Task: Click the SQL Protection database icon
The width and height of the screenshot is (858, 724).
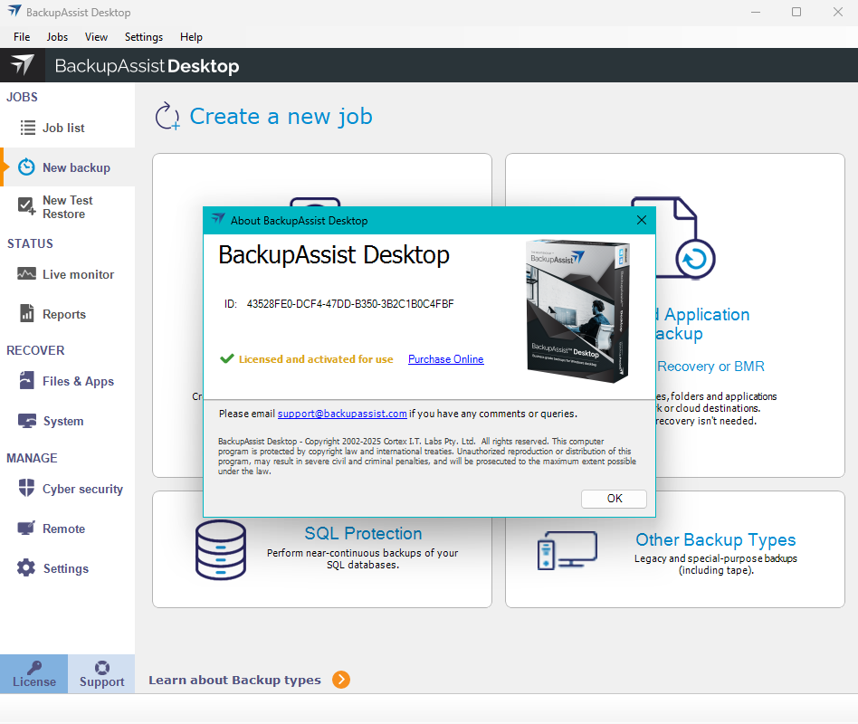Action: click(221, 549)
